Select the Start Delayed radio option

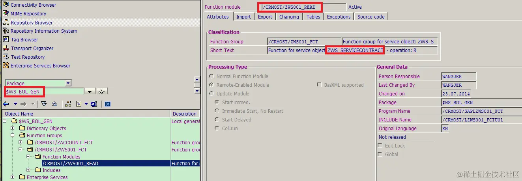[x=217, y=119]
